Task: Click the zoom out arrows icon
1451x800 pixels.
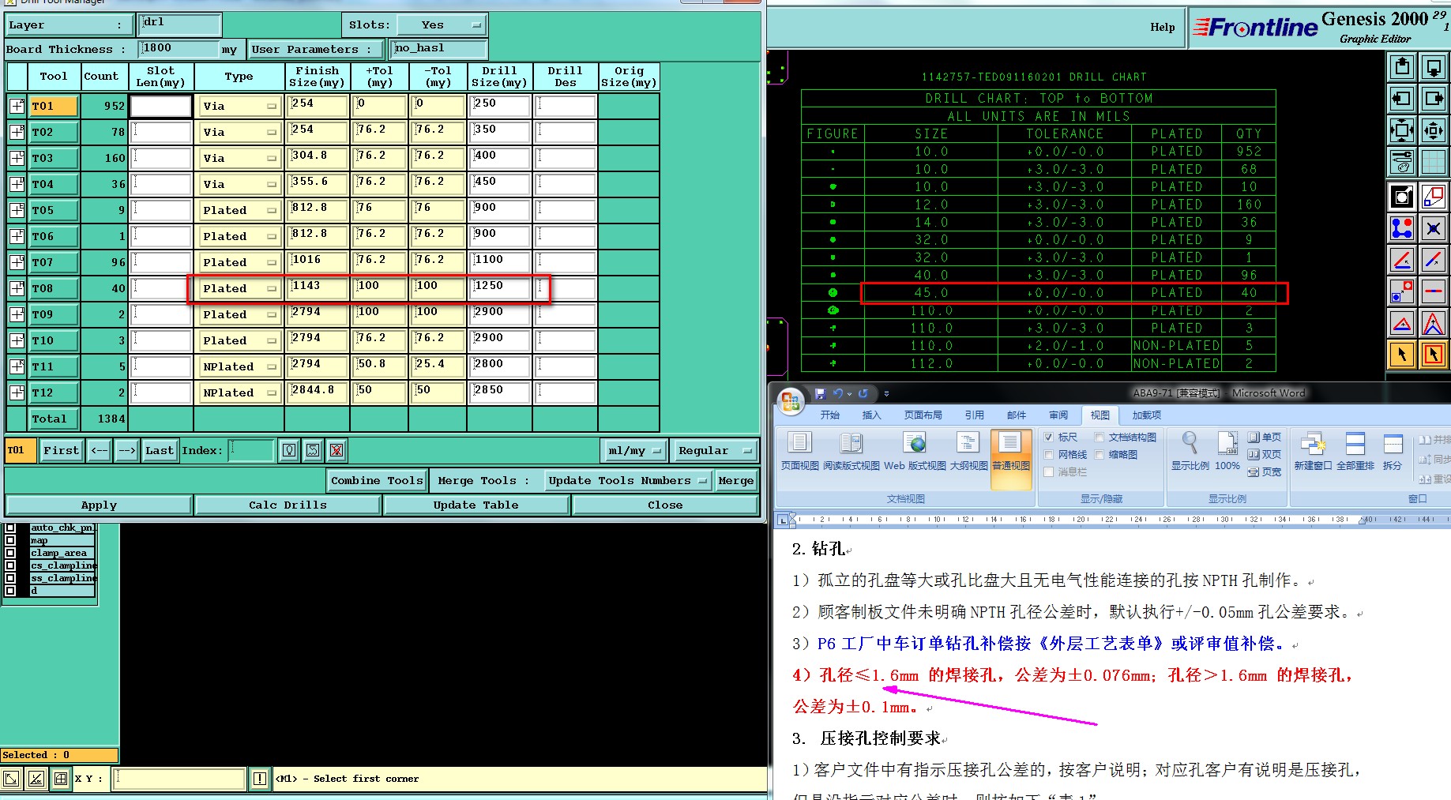Action: (1402, 130)
